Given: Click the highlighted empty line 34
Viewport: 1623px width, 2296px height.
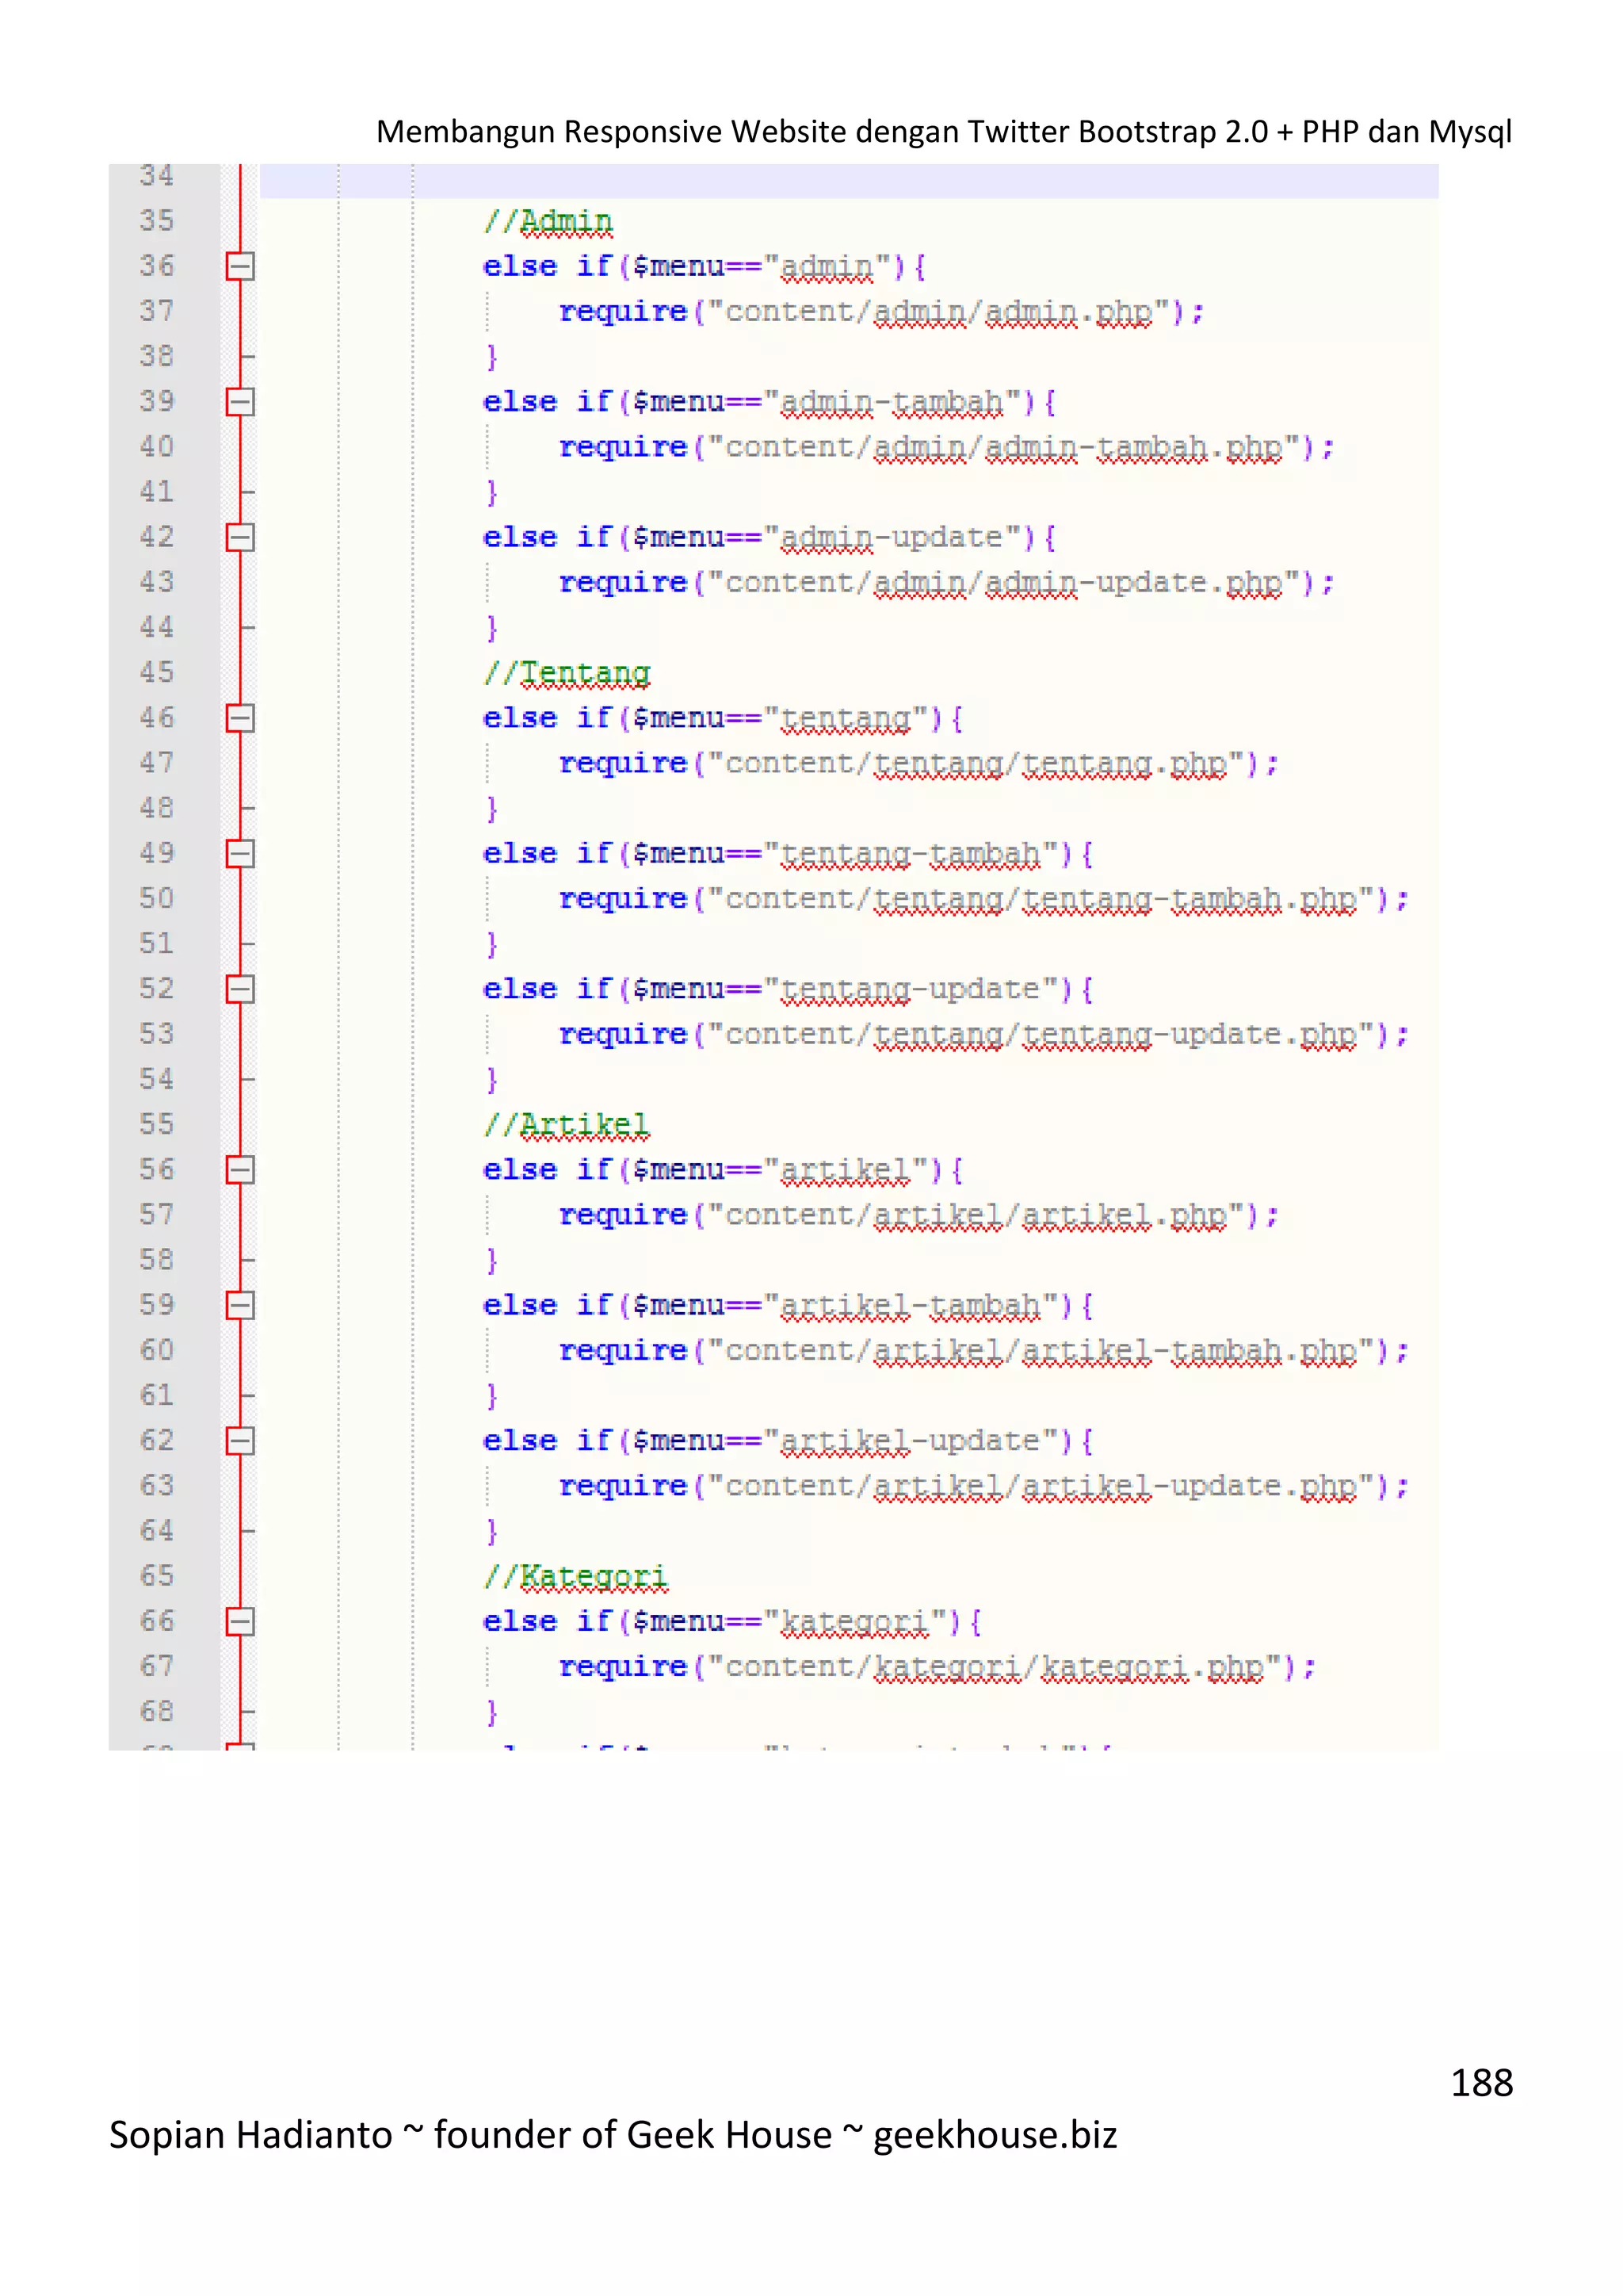Looking at the screenshot, I should (850, 180).
